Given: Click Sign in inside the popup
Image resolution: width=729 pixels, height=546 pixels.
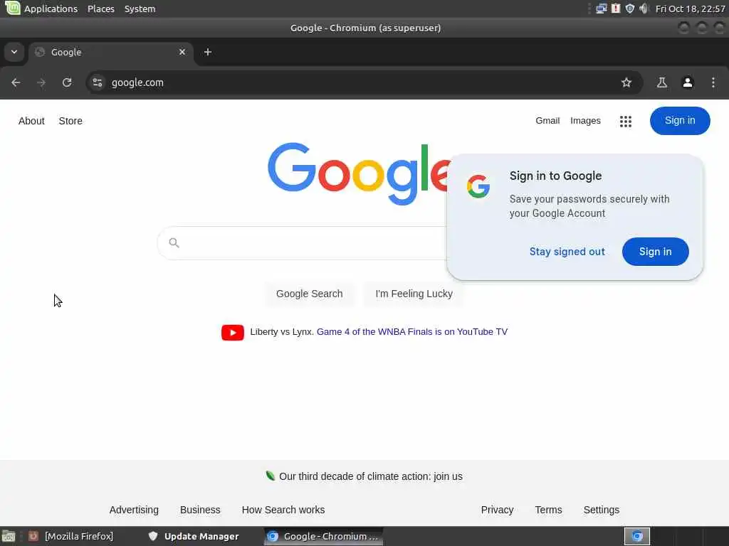Looking at the screenshot, I should tap(655, 252).
